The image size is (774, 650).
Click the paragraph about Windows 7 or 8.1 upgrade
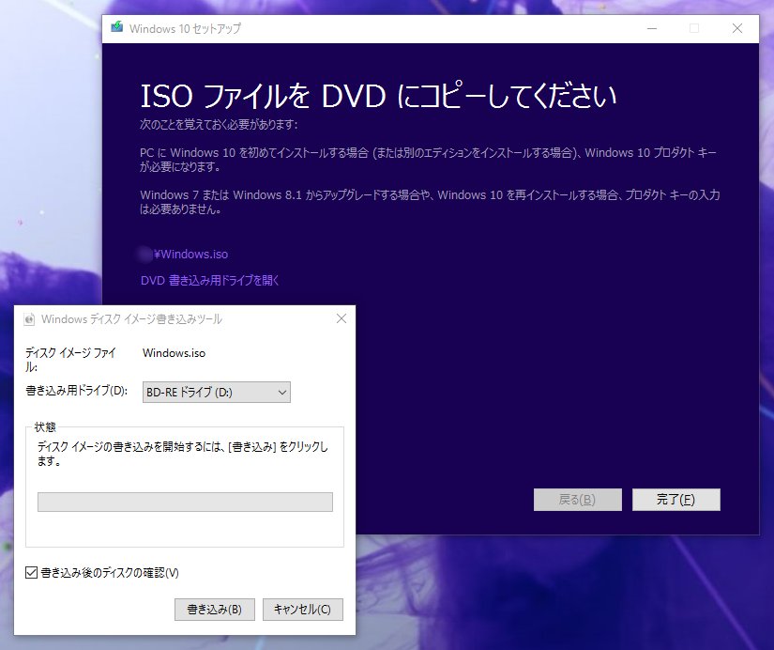pos(430,202)
